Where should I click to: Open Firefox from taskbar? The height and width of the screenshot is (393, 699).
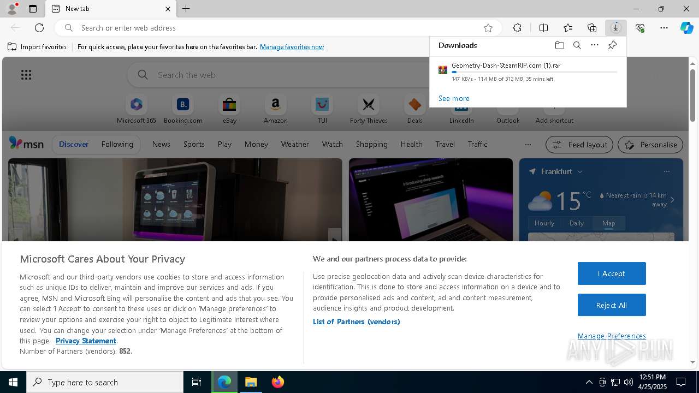click(x=277, y=382)
